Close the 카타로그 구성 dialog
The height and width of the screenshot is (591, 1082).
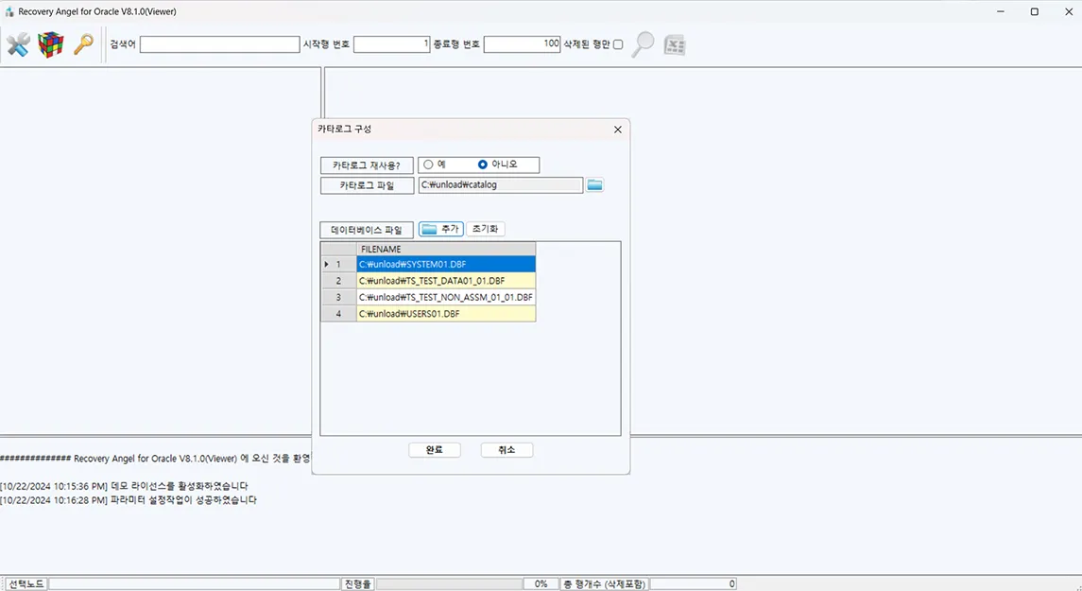618,130
